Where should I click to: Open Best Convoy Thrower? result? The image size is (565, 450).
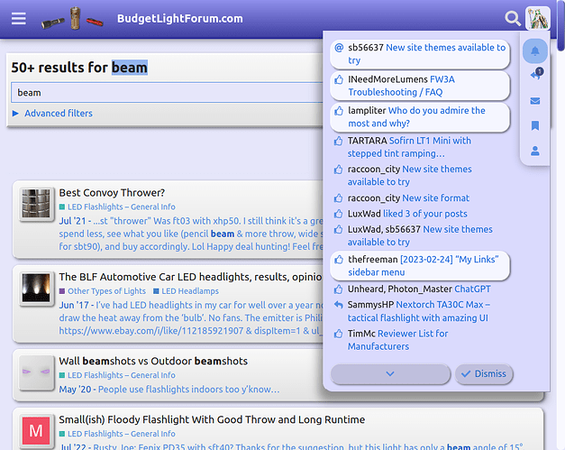coord(112,193)
